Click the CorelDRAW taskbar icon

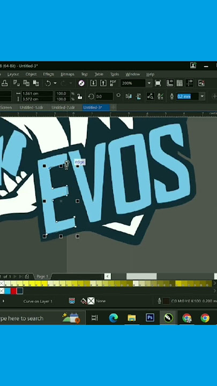(169, 318)
